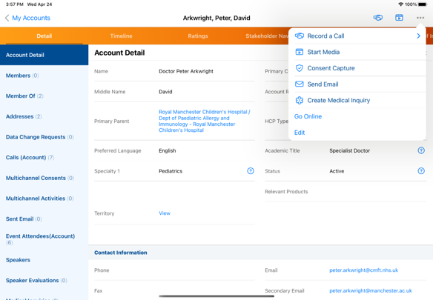Tap the handshake call icon in header
Screen dimensions: 433x300
(378, 18)
